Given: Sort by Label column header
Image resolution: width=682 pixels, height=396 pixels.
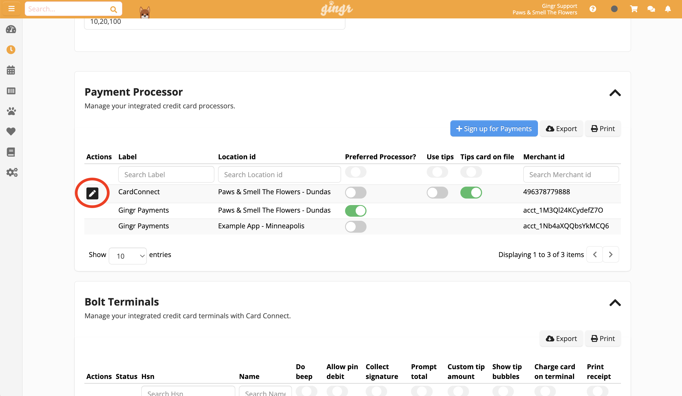Looking at the screenshot, I should (128, 157).
